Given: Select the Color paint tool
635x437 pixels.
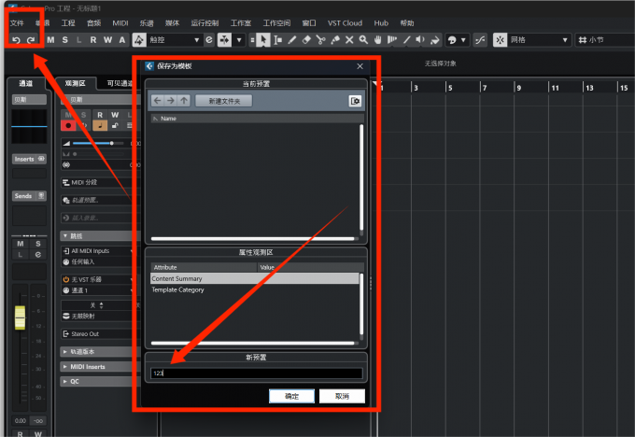Looking at the screenshot, I should coord(434,40).
